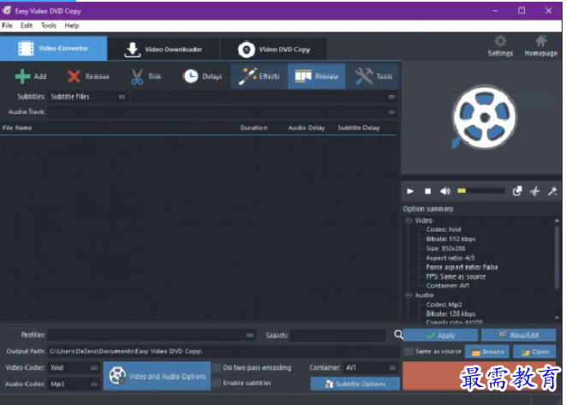Open the Audio Track dropdown

tap(223, 112)
